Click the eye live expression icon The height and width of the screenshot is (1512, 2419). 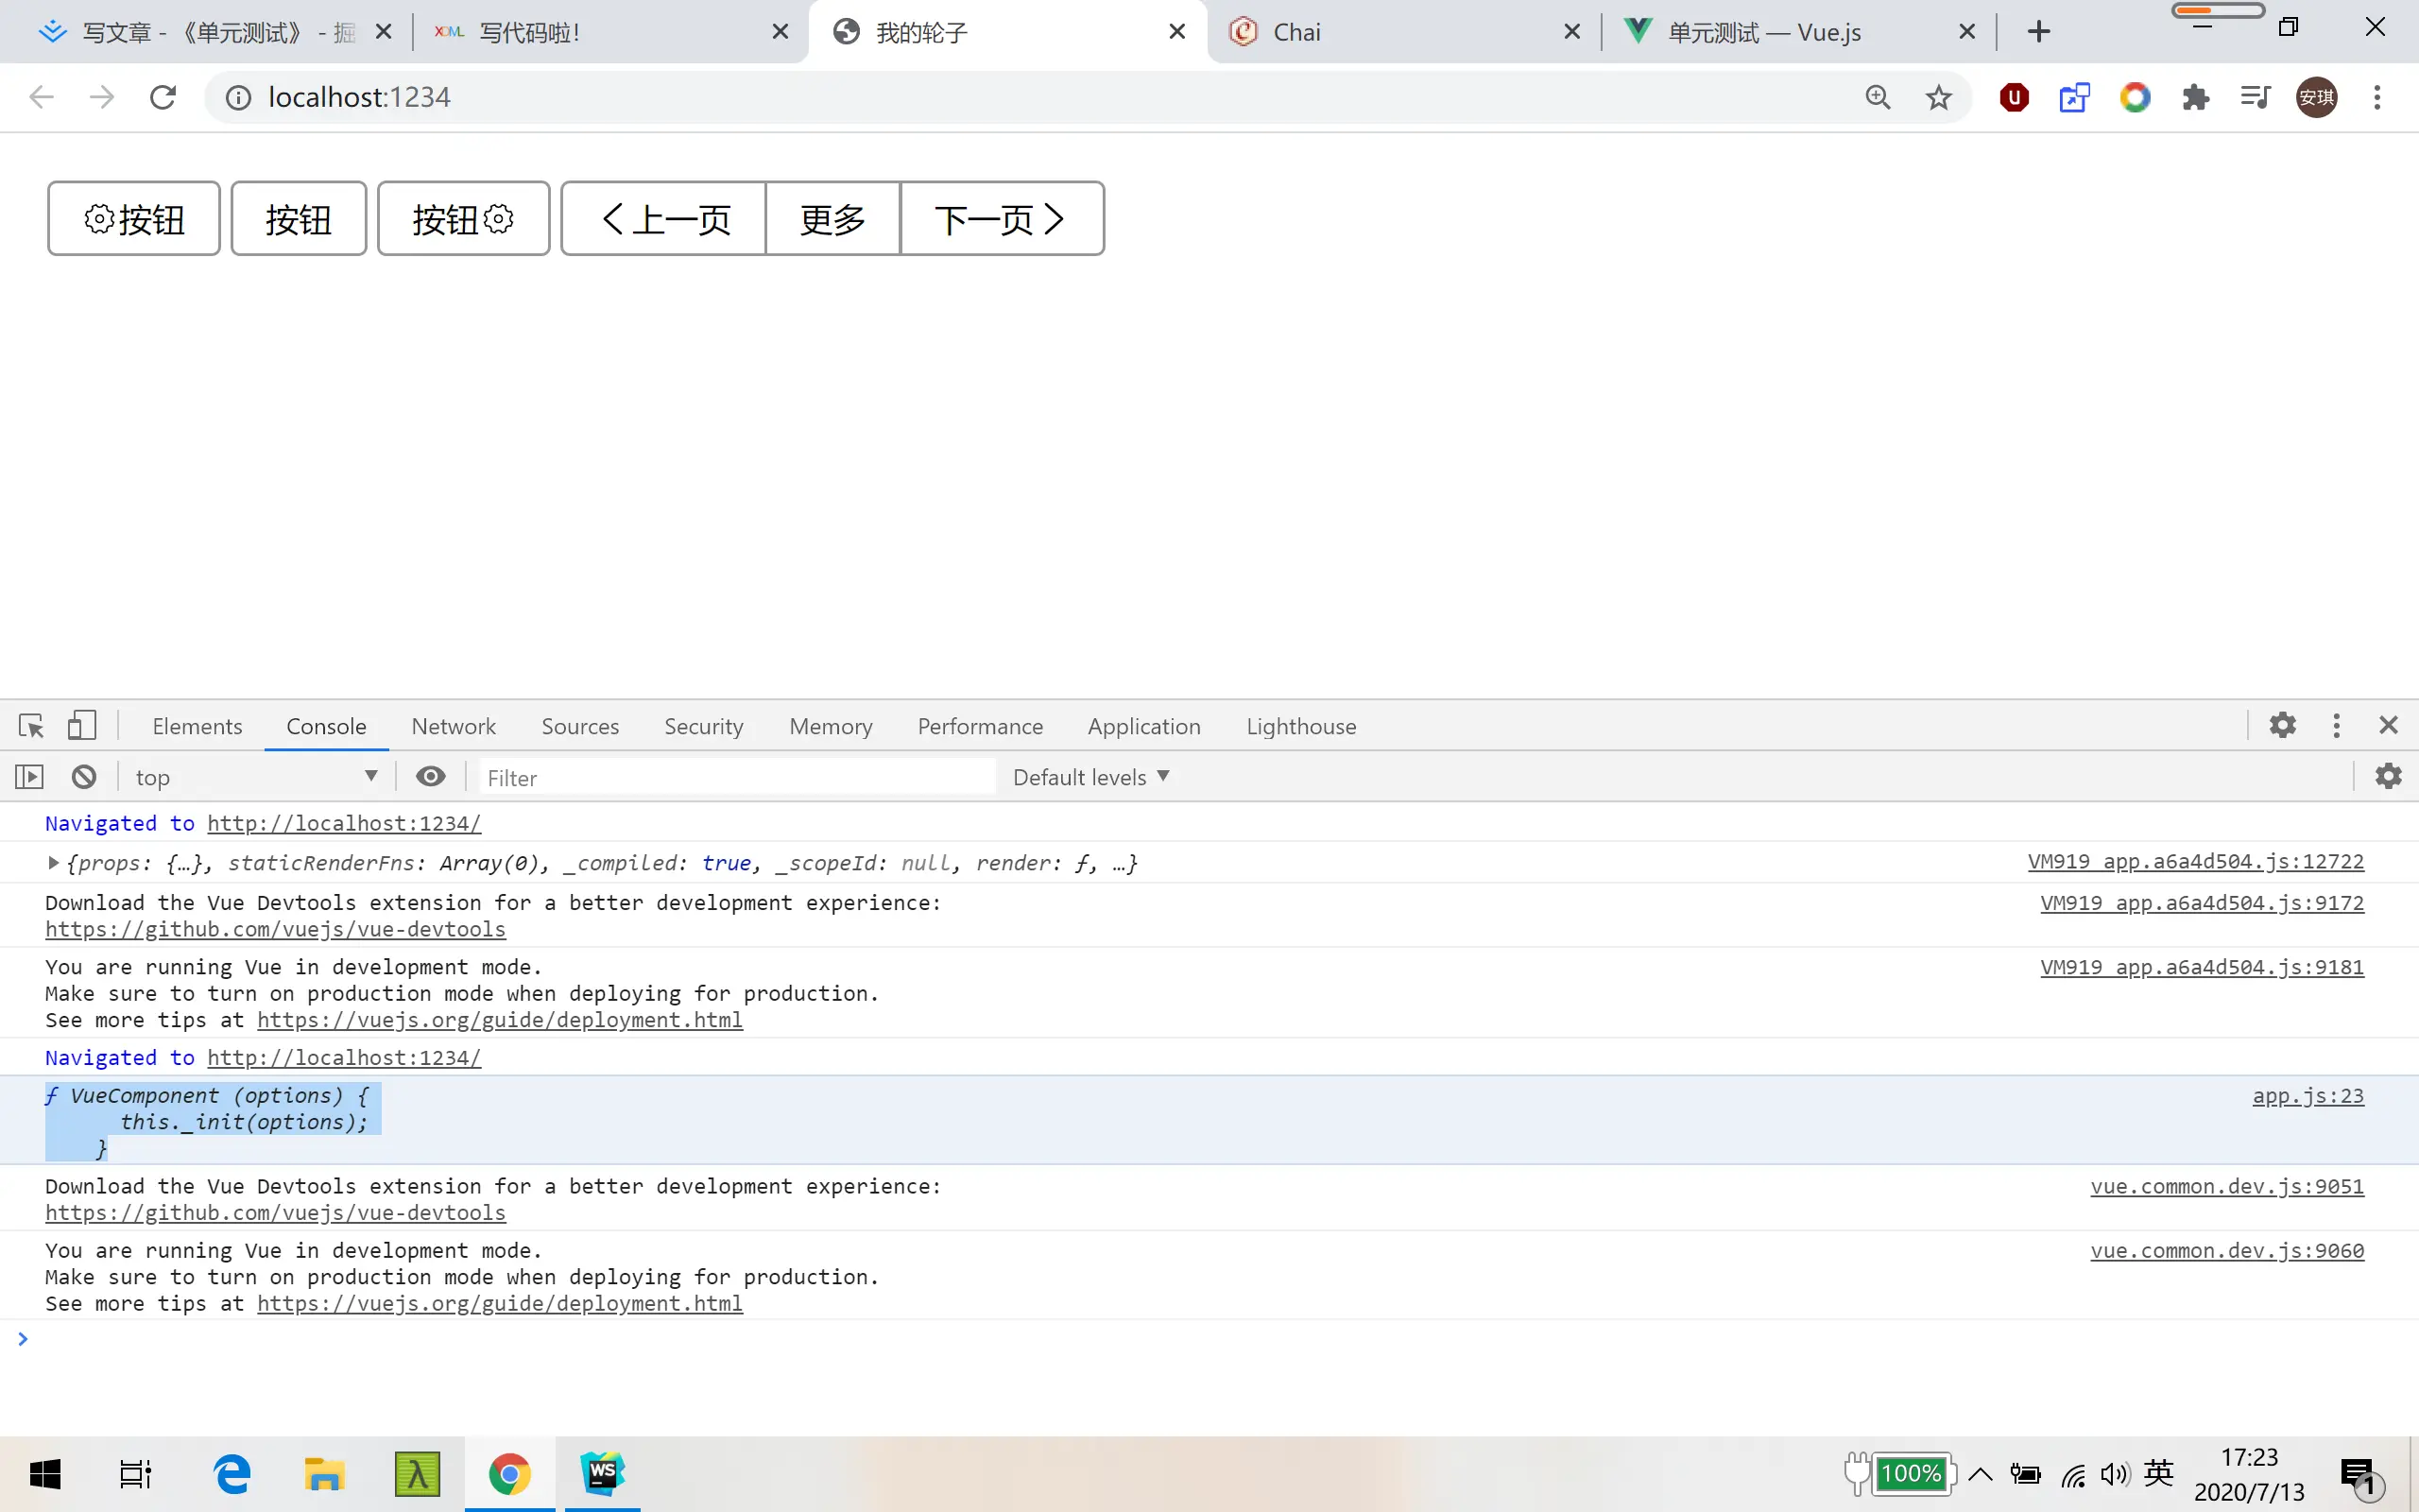point(431,777)
